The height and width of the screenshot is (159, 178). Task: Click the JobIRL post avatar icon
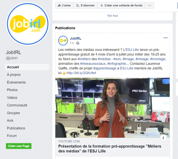[63, 41]
